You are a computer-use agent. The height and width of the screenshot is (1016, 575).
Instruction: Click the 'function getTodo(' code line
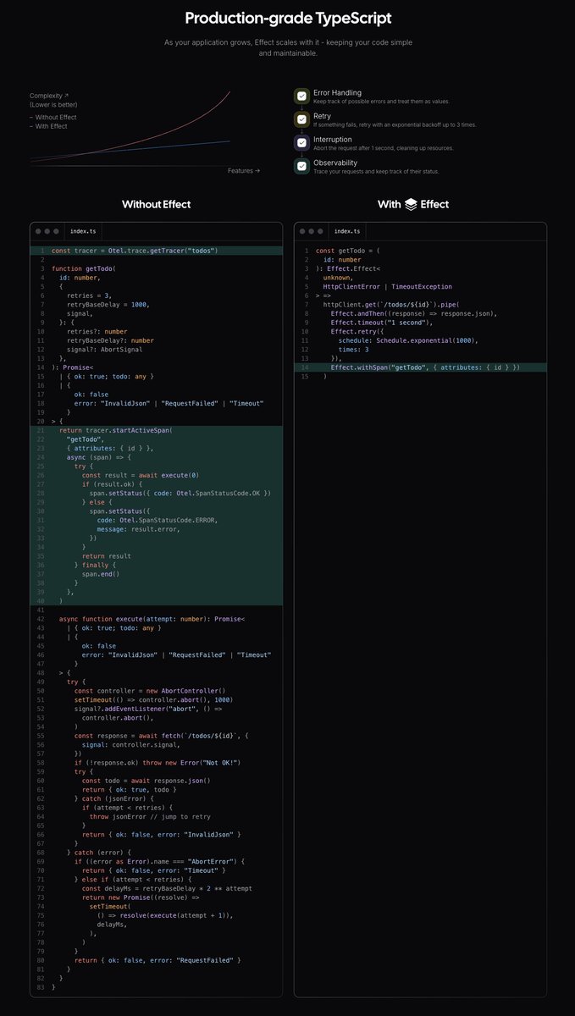[83, 268]
